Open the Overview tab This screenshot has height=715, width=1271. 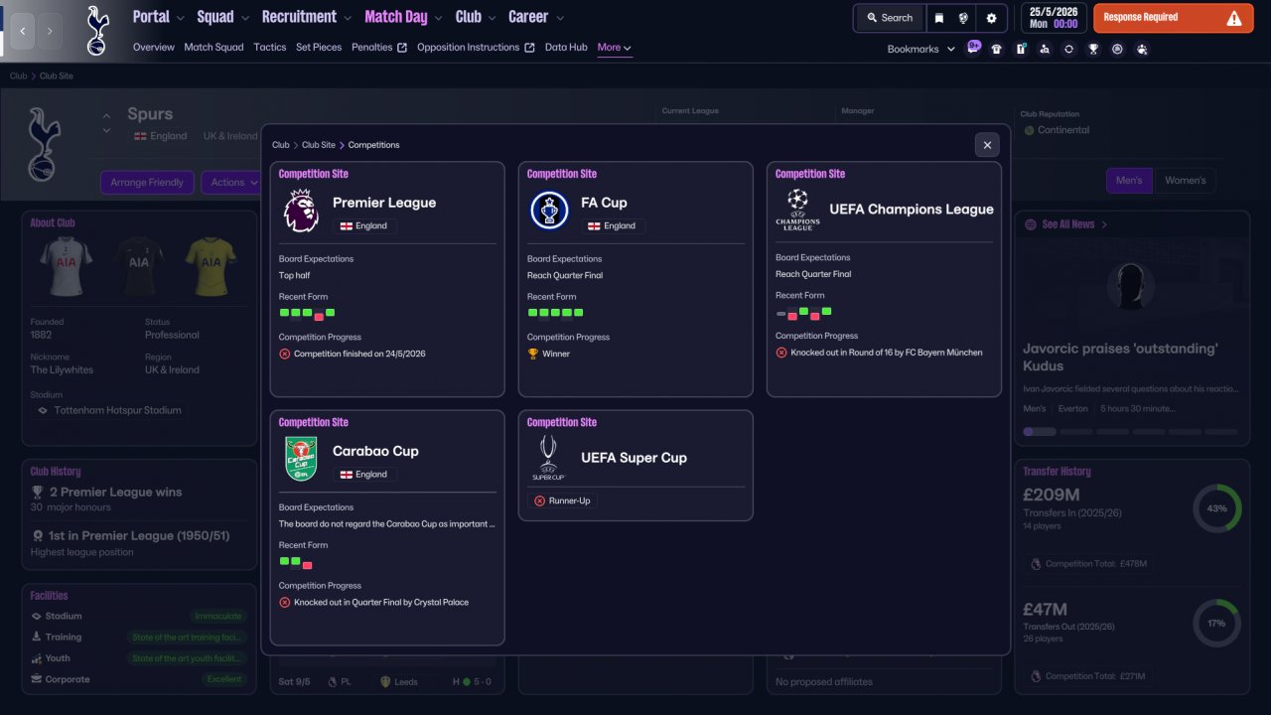tap(154, 48)
